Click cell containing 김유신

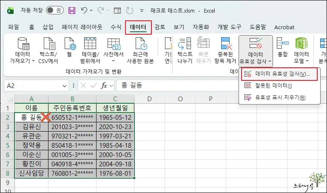(31, 127)
